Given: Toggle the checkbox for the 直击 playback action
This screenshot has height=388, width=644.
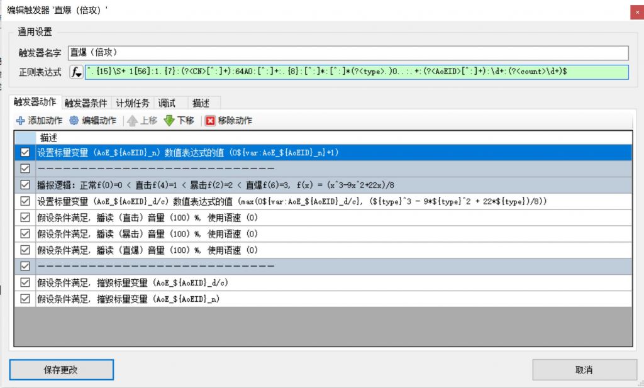Looking at the screenshot, I should pos(24,217).
